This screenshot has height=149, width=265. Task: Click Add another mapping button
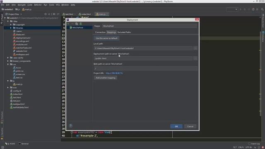click(106, 78)
